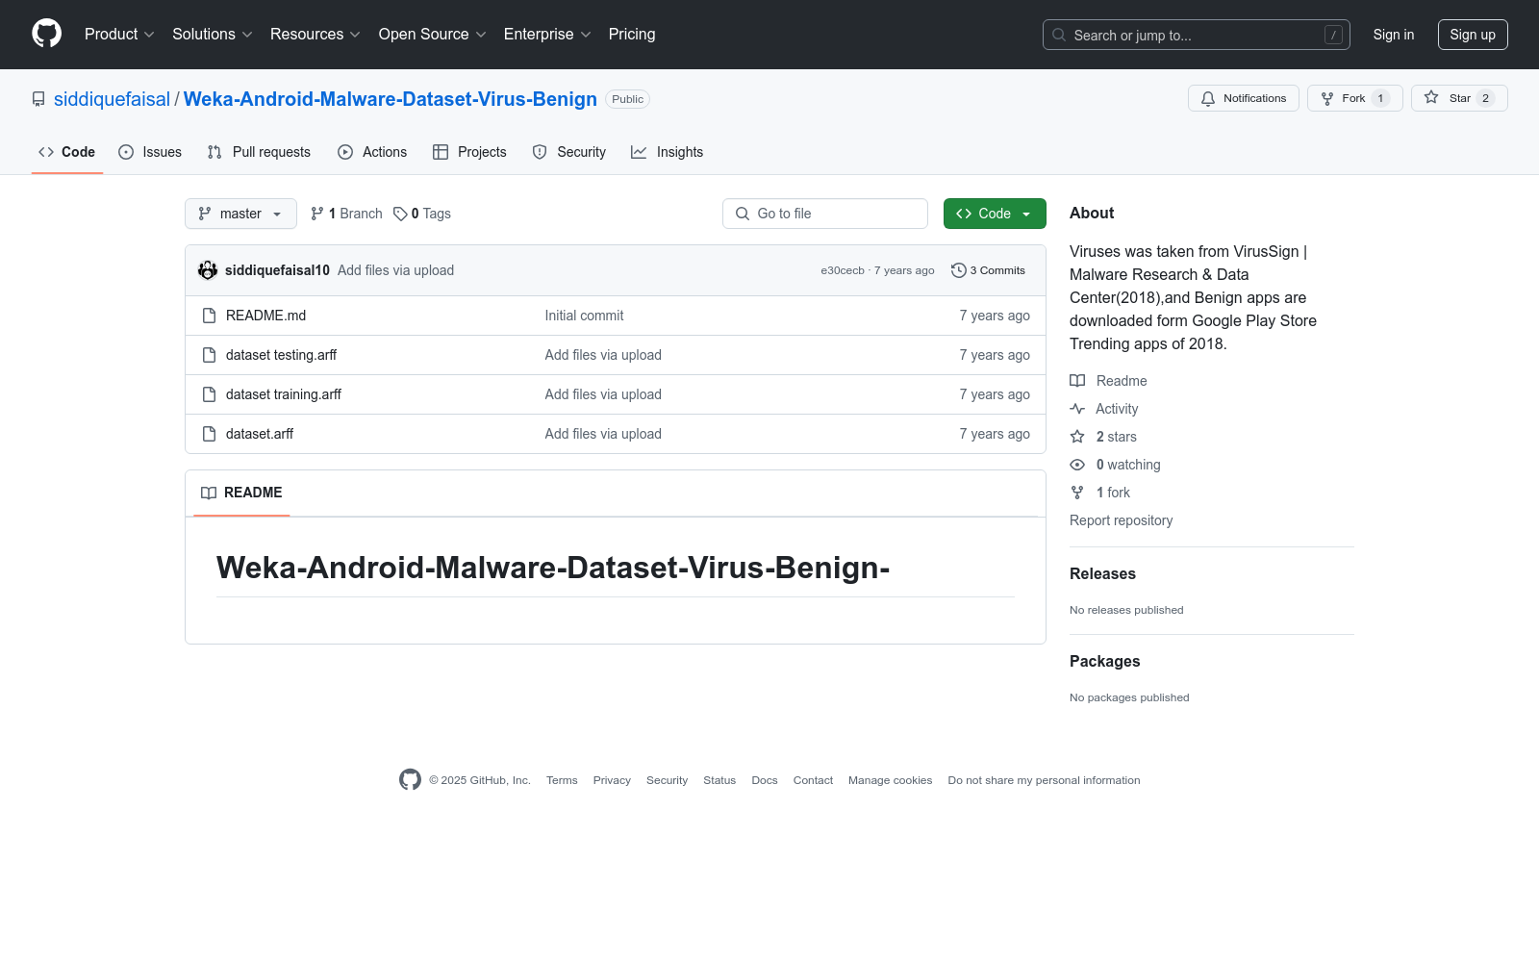
Task: Open the Releases section heading
Action: coord(1102,574)
